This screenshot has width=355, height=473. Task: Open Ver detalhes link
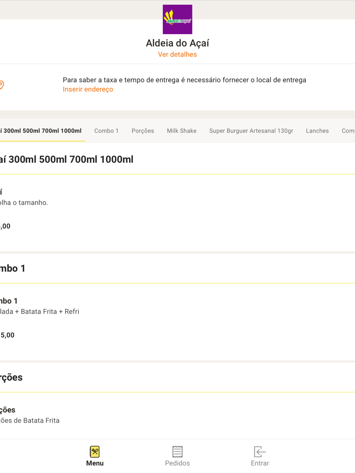[x=177, y=54]
